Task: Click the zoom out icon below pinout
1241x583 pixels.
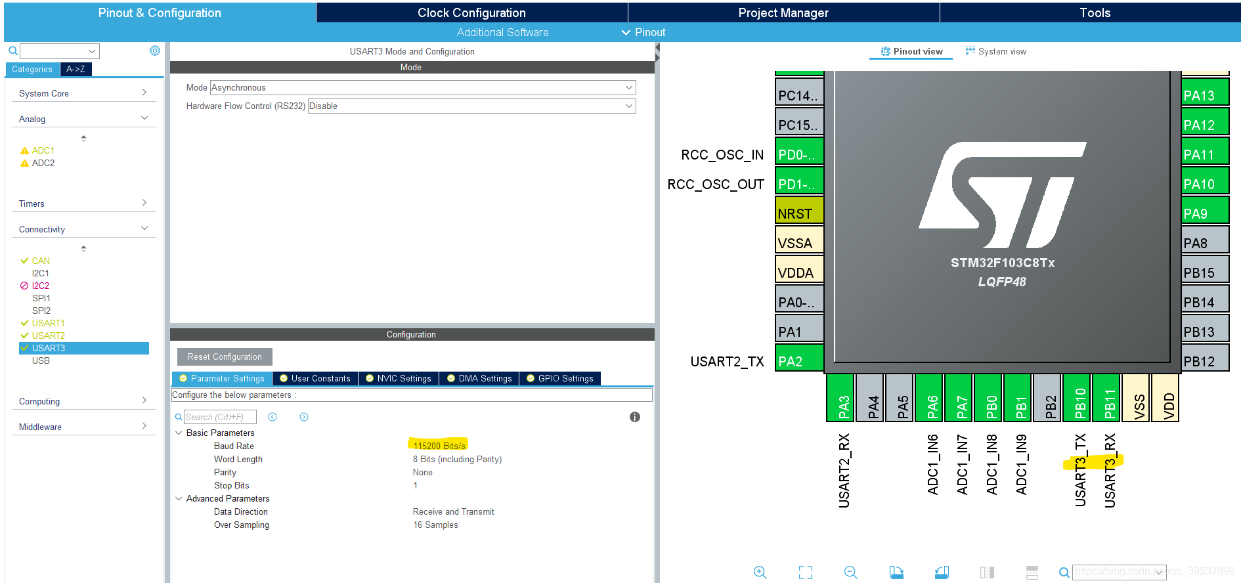Action: (851, 572)
